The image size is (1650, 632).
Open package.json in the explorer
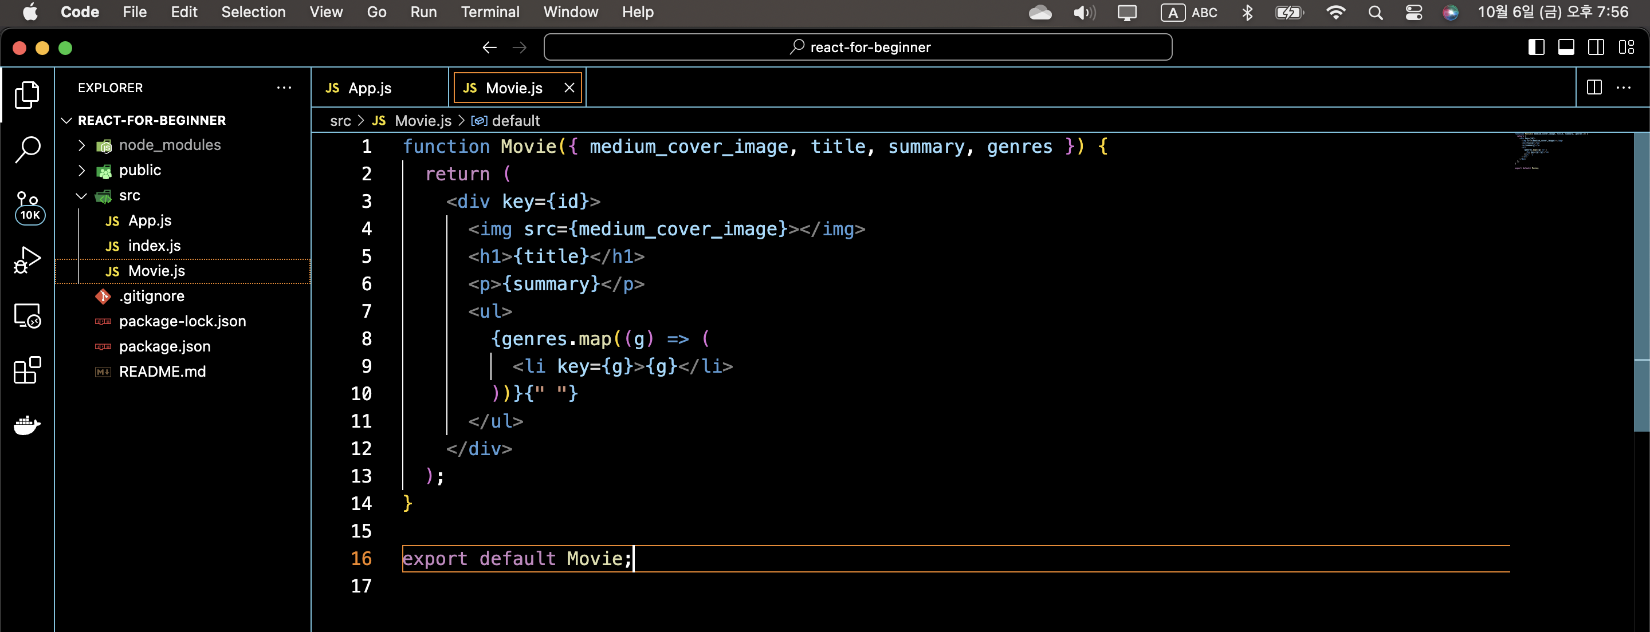coord(164,346)
